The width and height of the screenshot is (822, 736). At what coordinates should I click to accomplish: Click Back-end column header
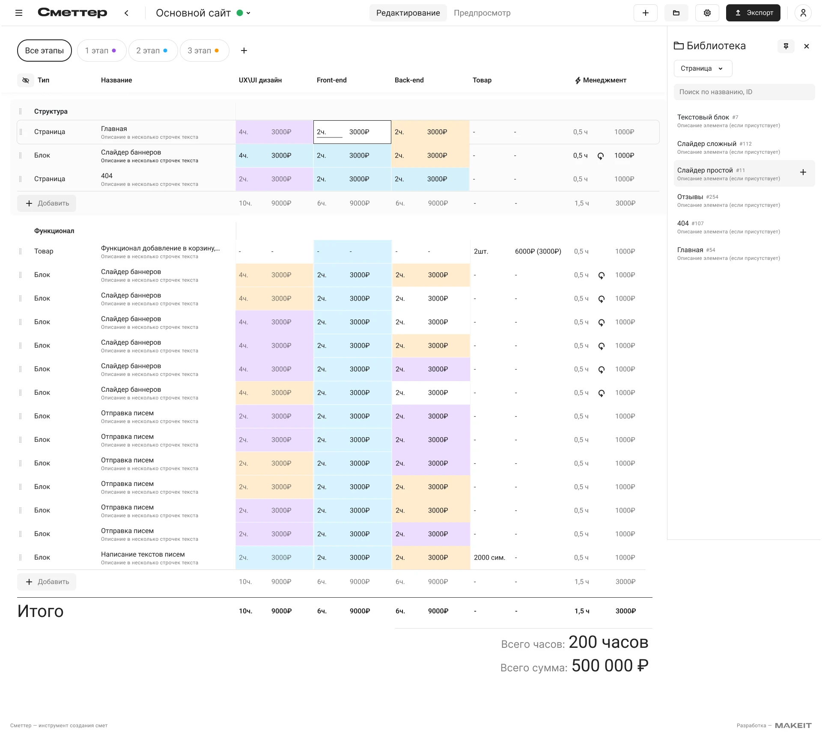409,80
